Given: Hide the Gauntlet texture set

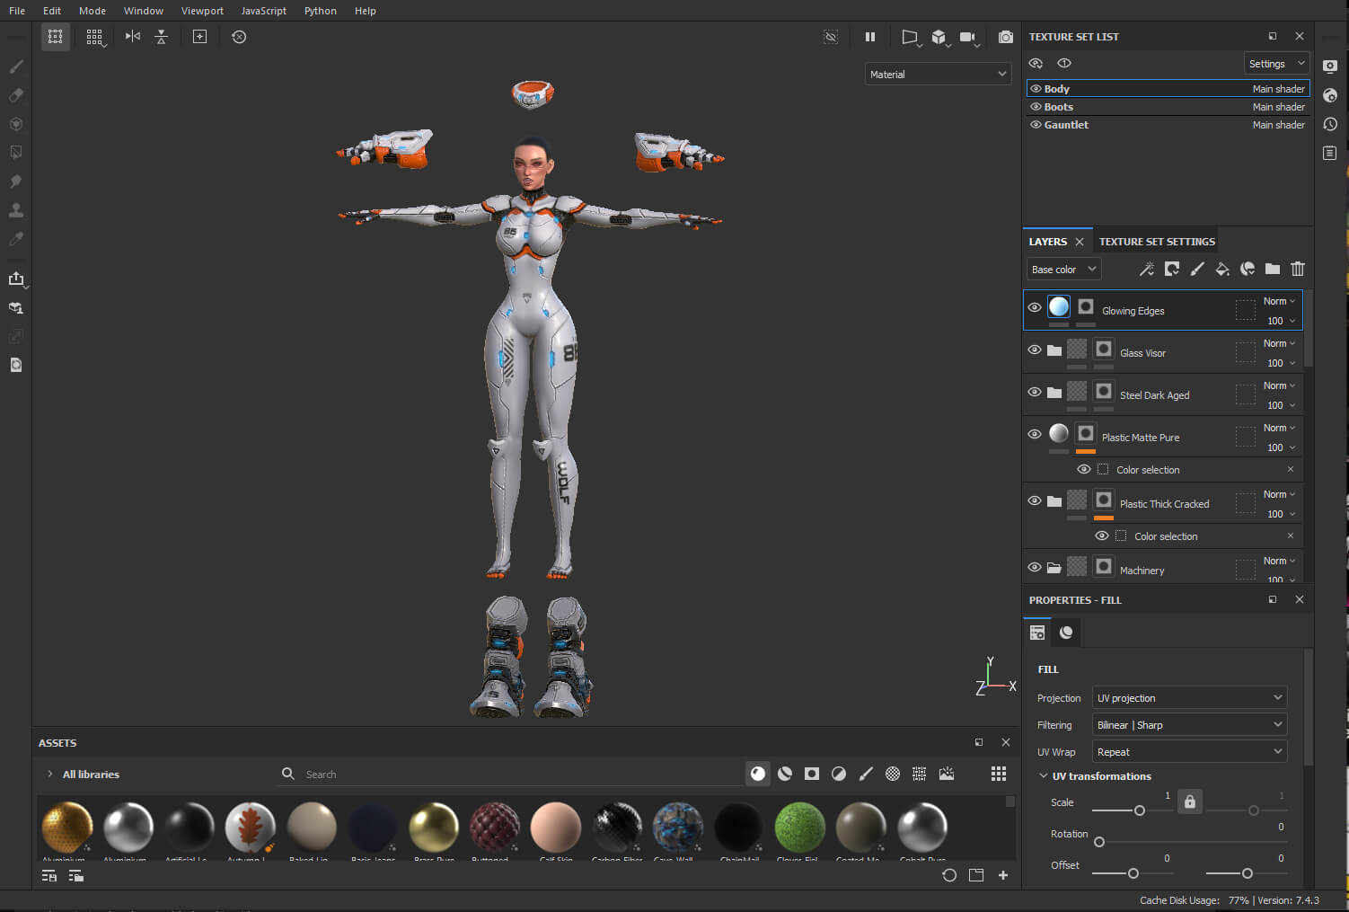Looking at the screenshot, I should 1036,125.
